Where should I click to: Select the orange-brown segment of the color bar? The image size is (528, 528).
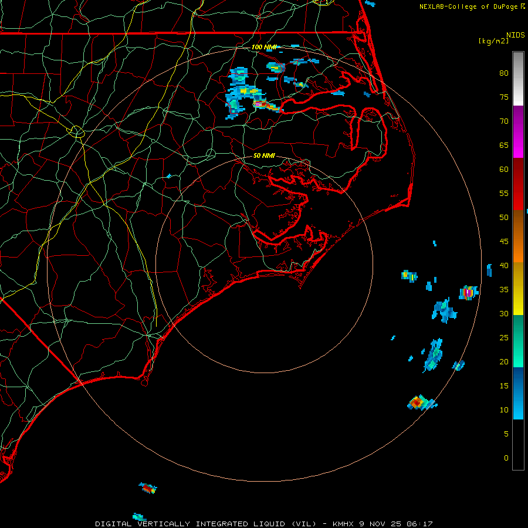coord(518,236)
